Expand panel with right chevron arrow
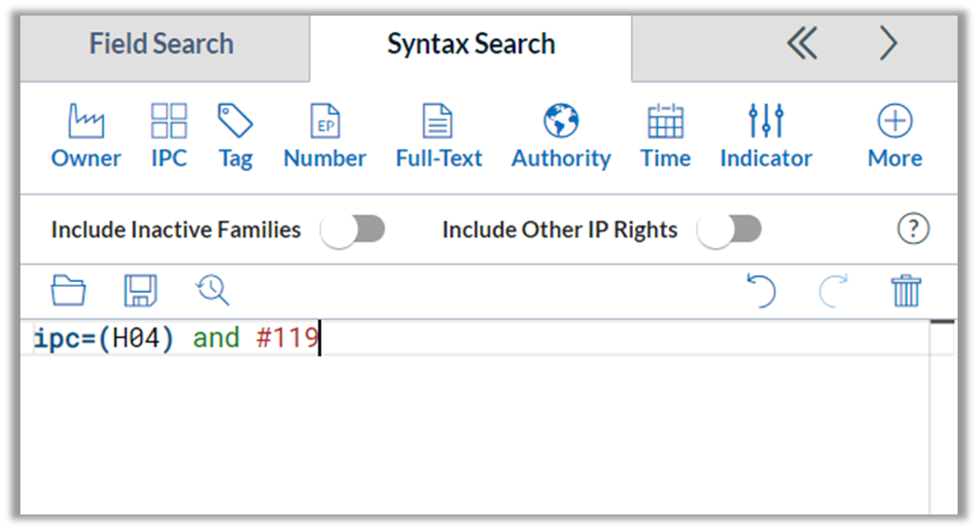This screenshot has height=530, width=978. tap(889, 44)
